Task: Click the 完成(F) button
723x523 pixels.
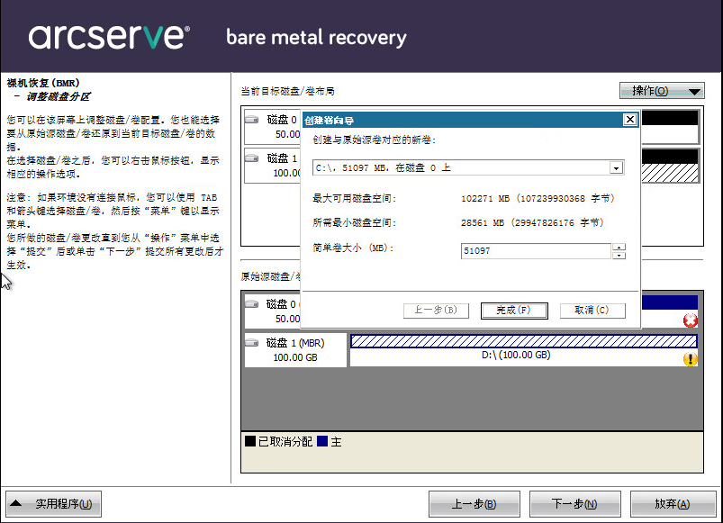Action: pyautogui.click(x=514, y=311)
